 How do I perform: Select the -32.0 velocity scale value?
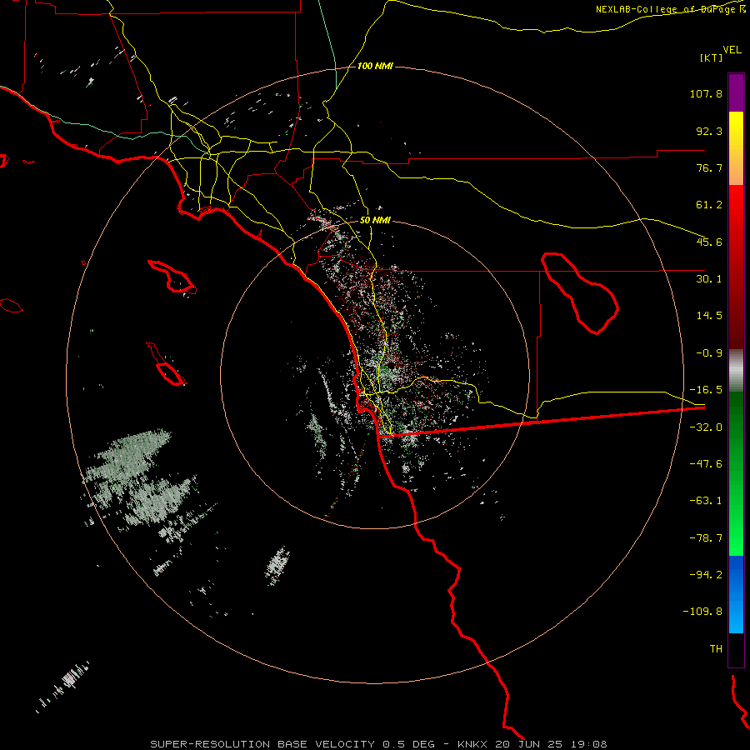(x=706, y=427)
